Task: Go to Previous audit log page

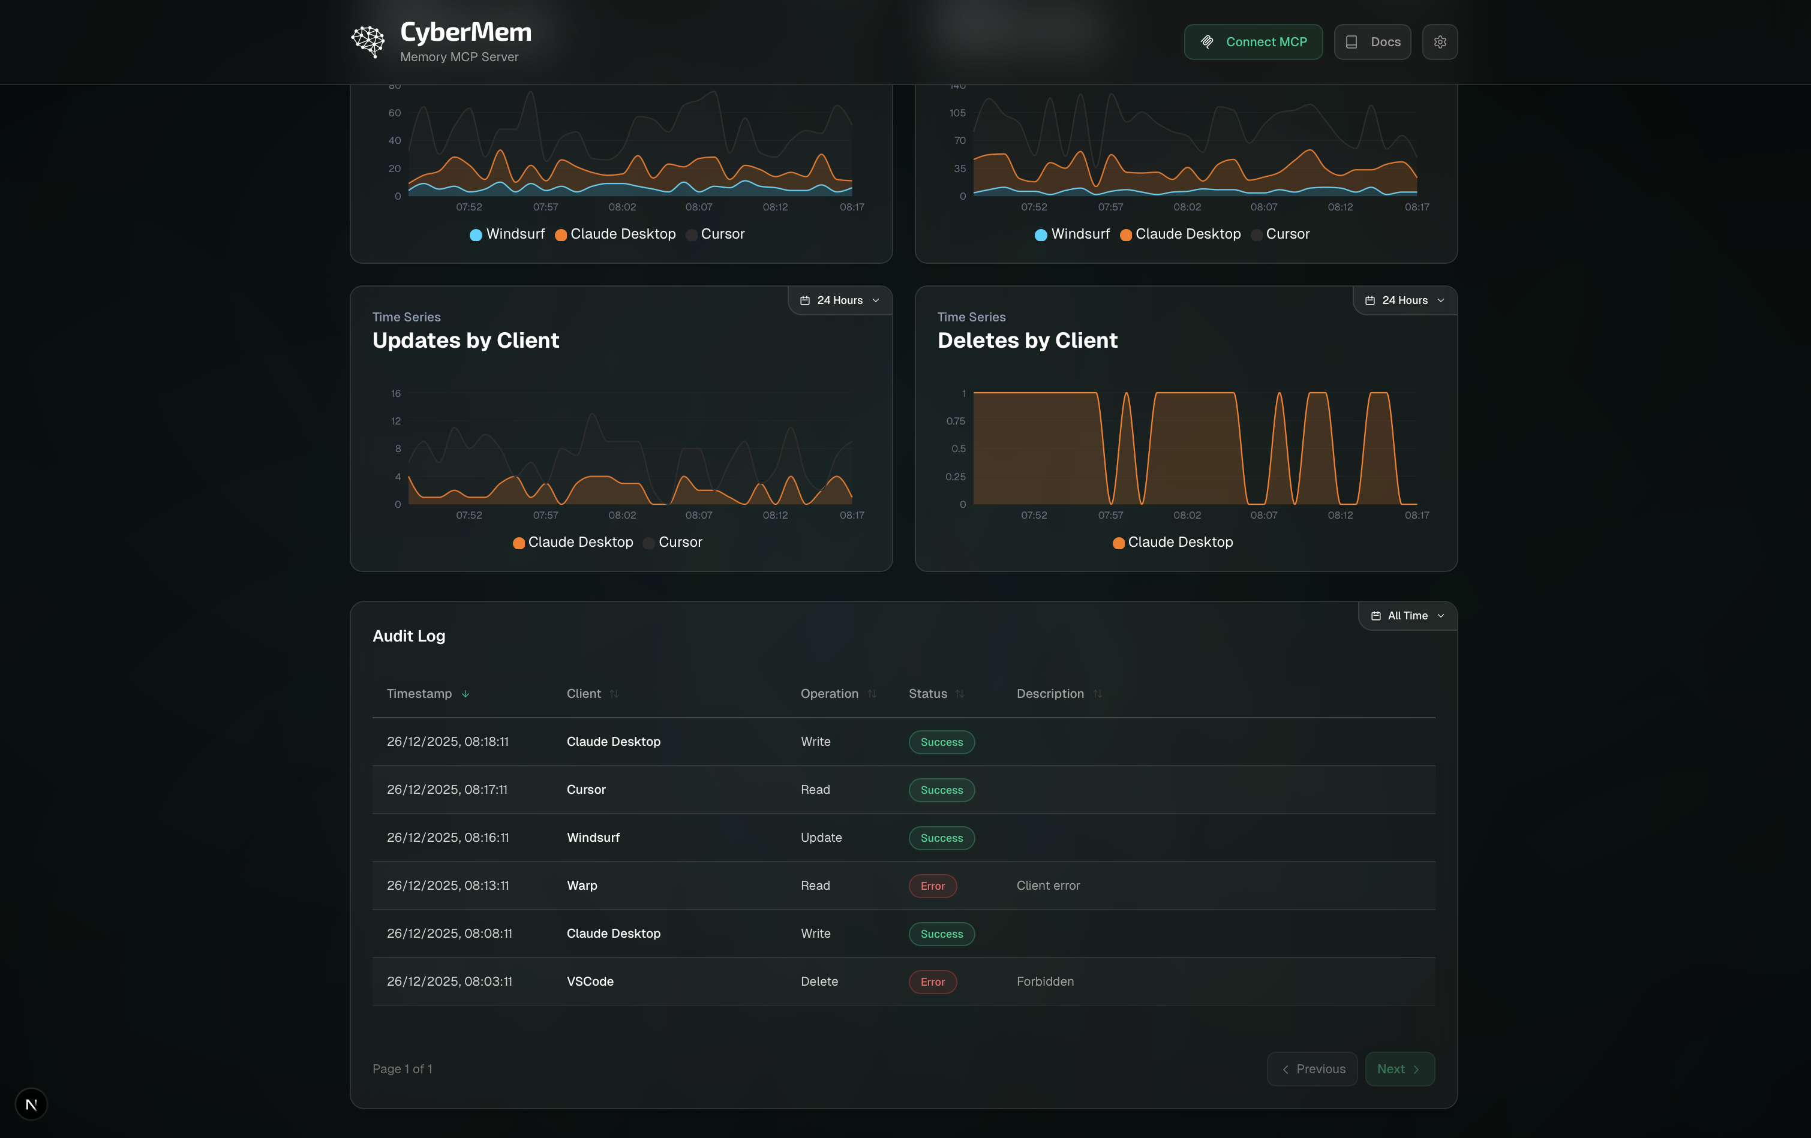Action: tap(1312, 1069)
